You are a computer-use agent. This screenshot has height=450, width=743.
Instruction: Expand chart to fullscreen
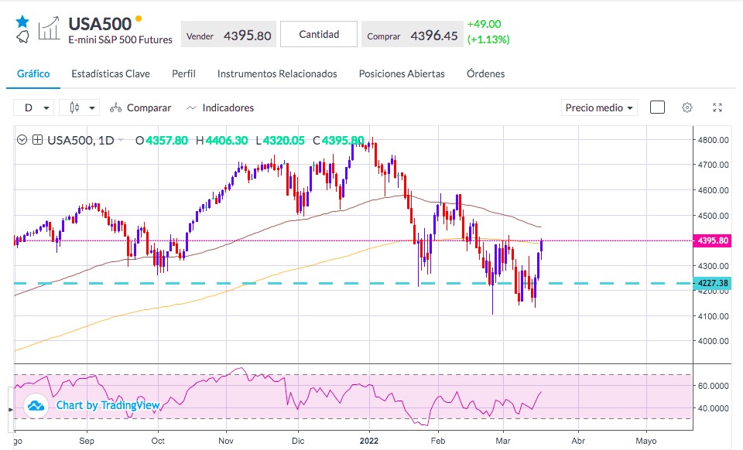pyautogui.click(x=717, y=107)
